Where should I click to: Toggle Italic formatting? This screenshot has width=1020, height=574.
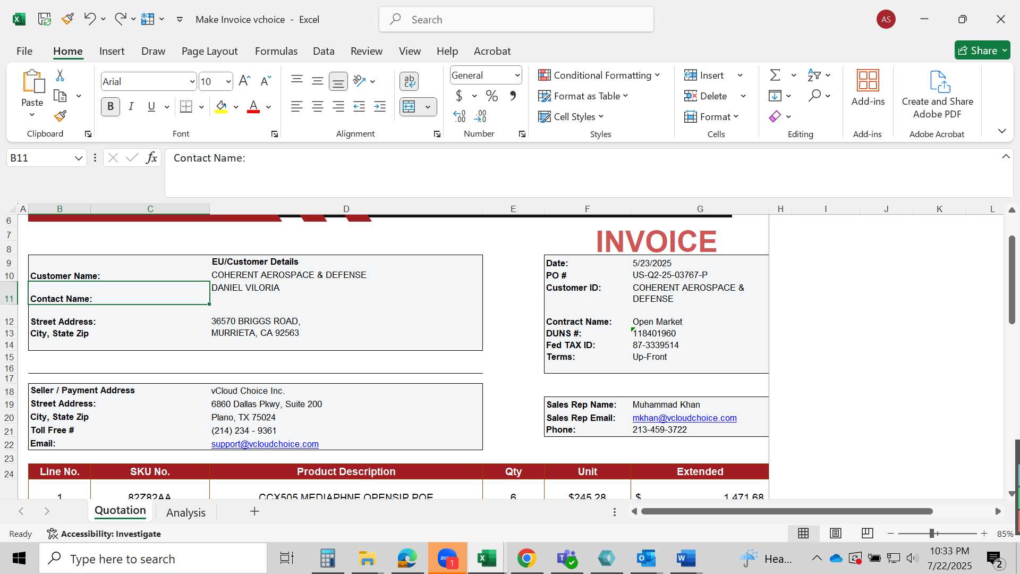[131, 107]
